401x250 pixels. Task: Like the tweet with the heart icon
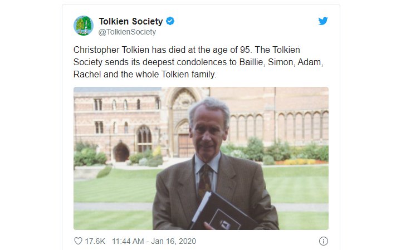(x=78, y=241)
